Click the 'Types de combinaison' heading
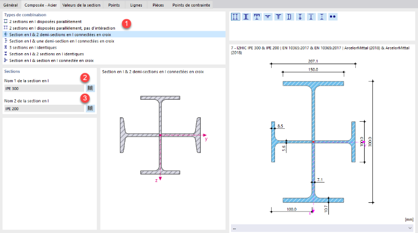 tap(25, 15)
